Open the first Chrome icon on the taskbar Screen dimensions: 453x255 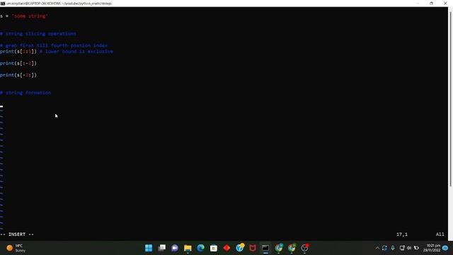(x=279, y=248)
